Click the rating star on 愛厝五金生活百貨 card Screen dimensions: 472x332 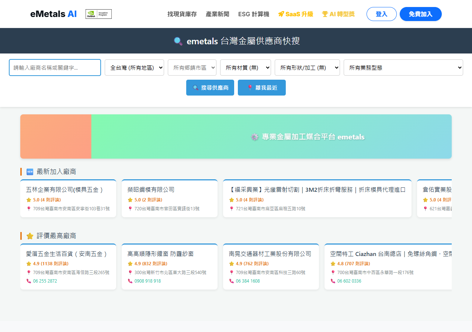tap(29, 264)
